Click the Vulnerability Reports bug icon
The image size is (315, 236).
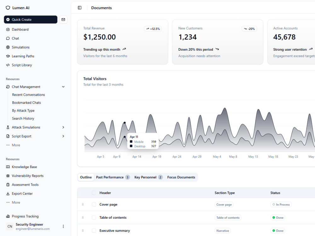tap(8, 176)
